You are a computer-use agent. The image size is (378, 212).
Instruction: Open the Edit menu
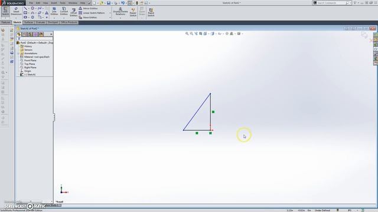[38, 3]
